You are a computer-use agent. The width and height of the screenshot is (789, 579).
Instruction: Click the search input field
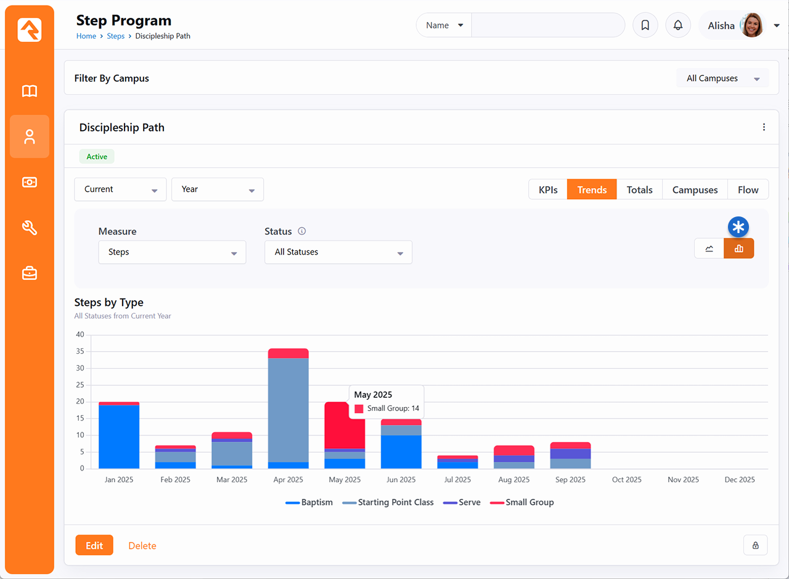click(547, 25)
